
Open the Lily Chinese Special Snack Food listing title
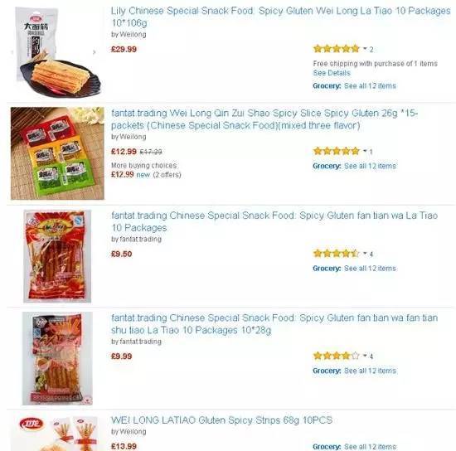(x=280, y=17)
